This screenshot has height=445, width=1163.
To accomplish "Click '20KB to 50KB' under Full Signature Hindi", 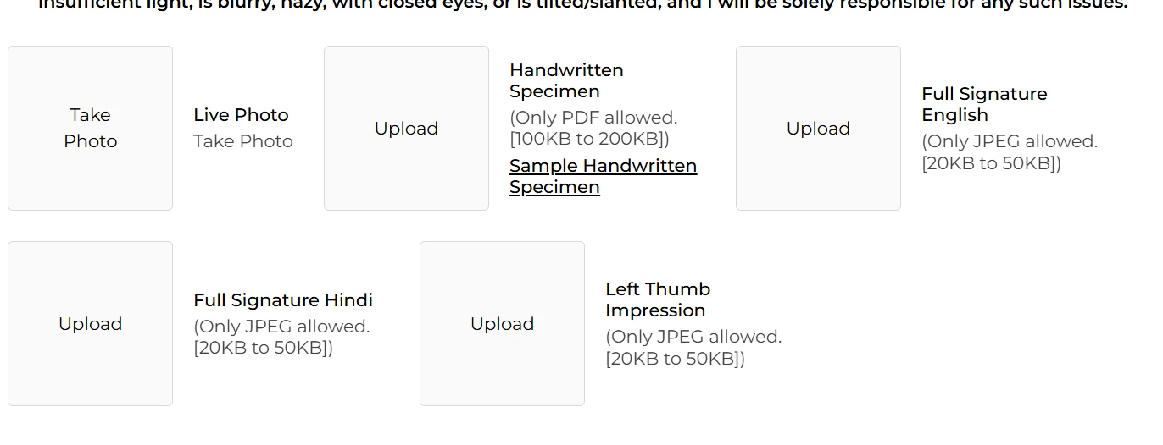I will click(263, 348).
